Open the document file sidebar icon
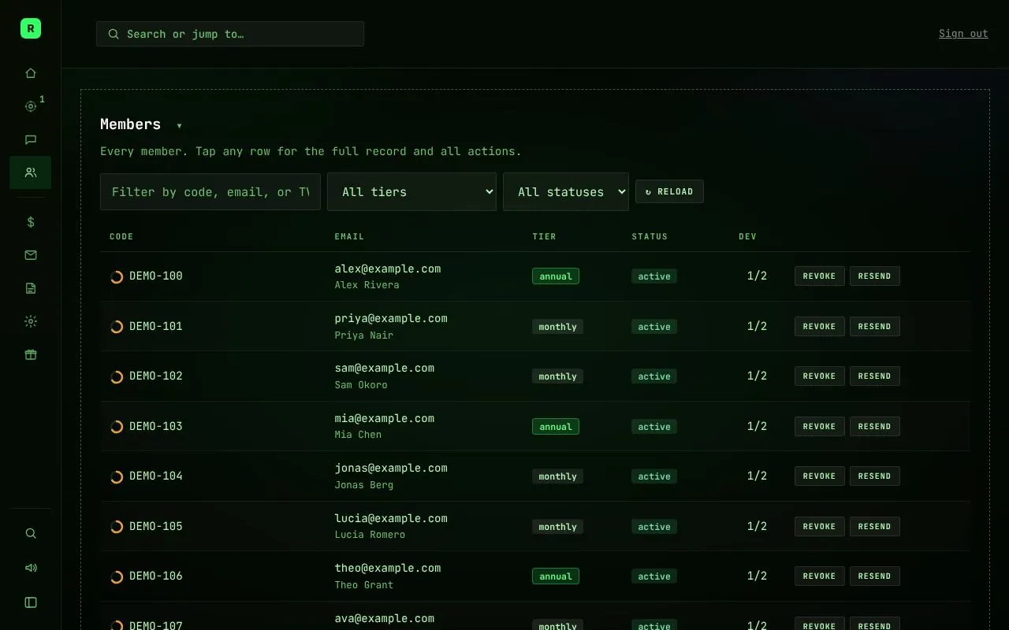The height and width of the screenshot is (630, 1009). pyautogui.click(x=31, y=288)
